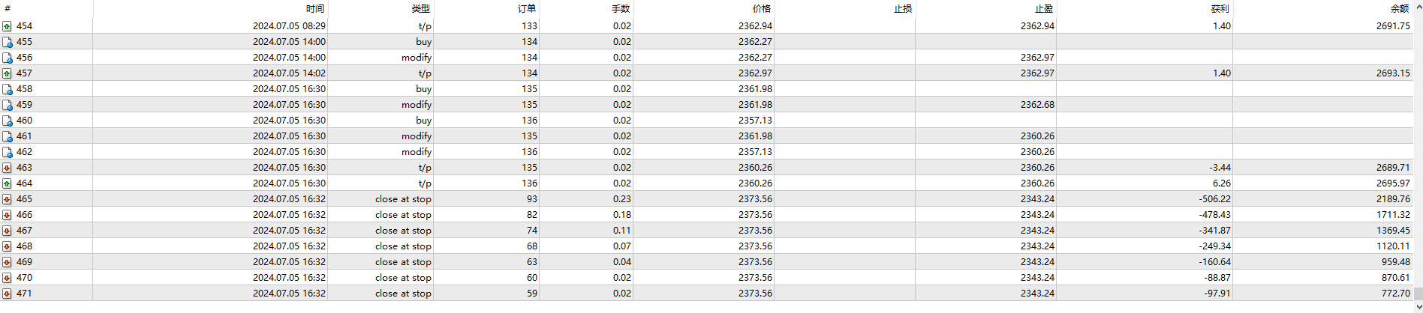Select the final balance cell 772.70
Image resolution: width=1423 pixels, height=313 pixels.
point(1395,294)
